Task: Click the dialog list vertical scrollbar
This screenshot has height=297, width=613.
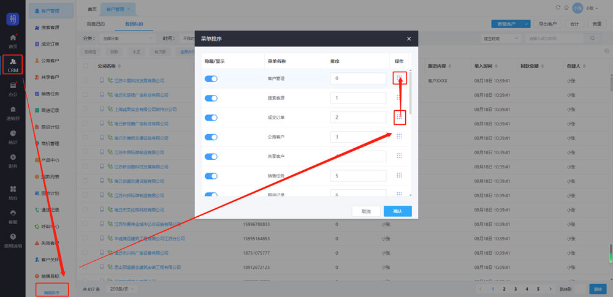Action: [x=411, y=92]
